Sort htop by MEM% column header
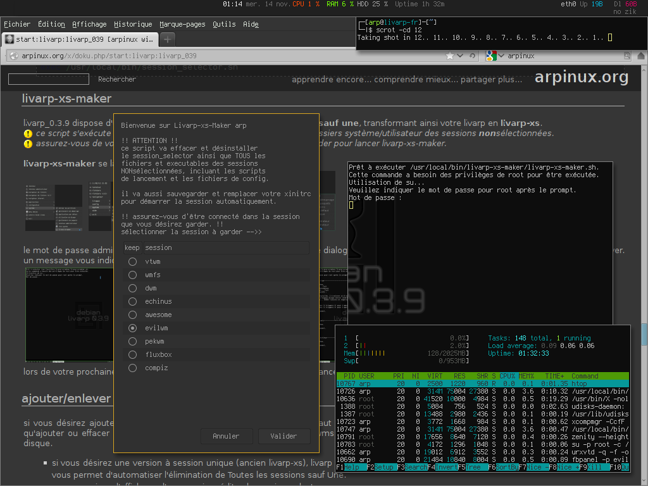 (x=526, y=376)
